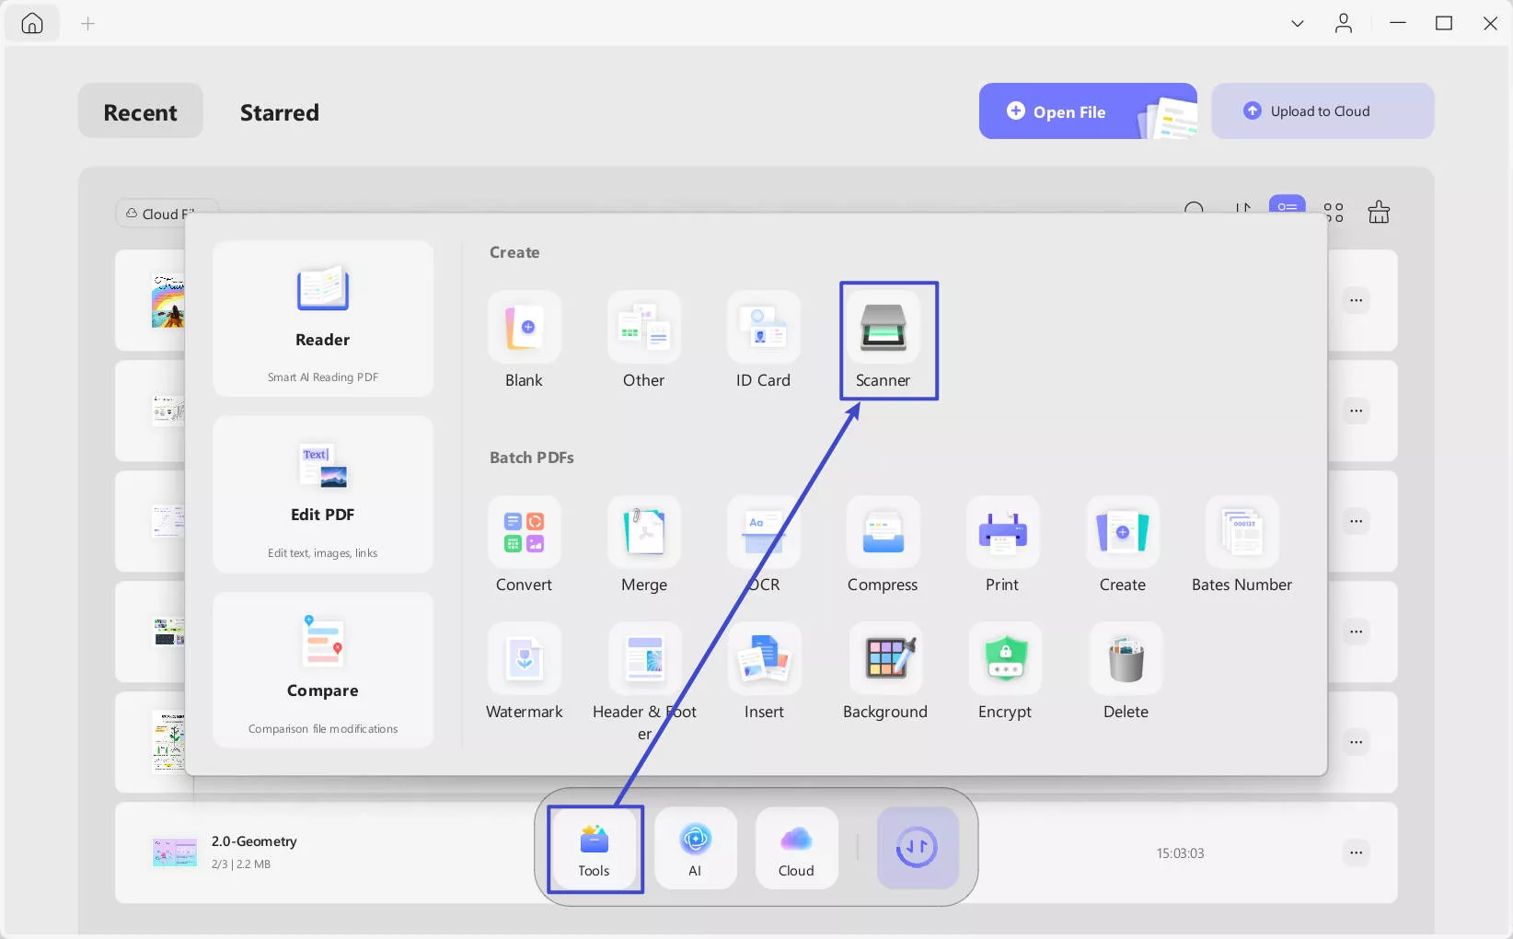
Task: Click the '2/3 | 2.2 MB' file info
Action: 241,864
